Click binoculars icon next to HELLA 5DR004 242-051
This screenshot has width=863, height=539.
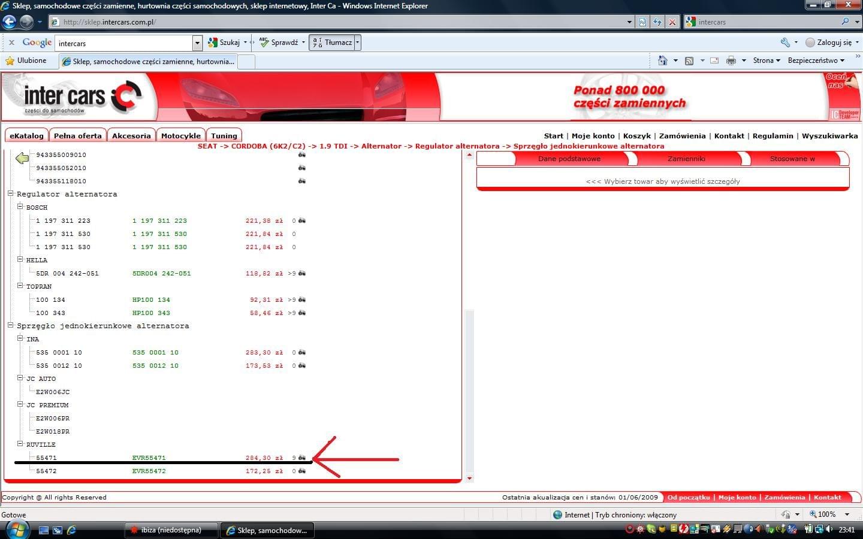click(x=302, y=273)
